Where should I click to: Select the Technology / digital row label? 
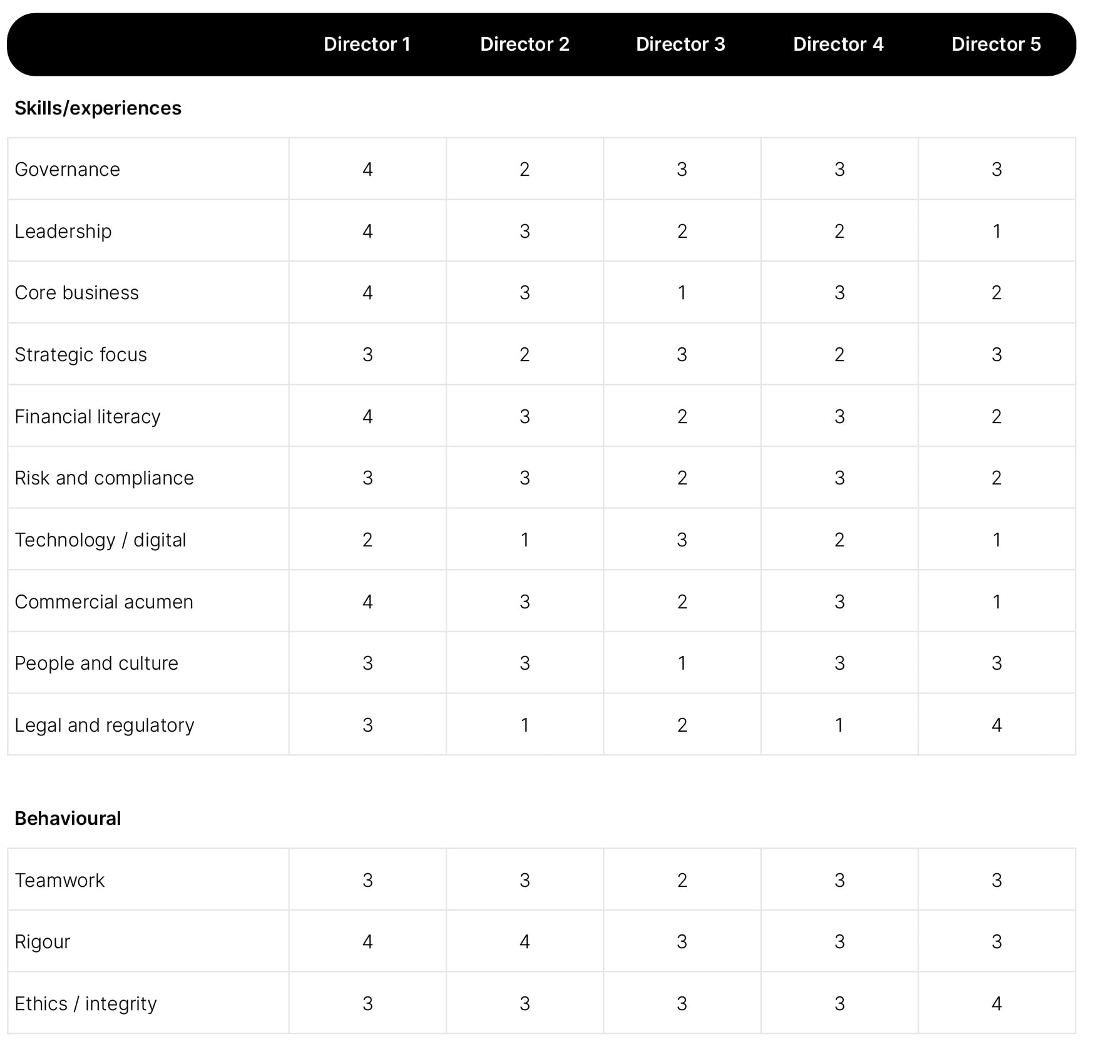point(100,540)
